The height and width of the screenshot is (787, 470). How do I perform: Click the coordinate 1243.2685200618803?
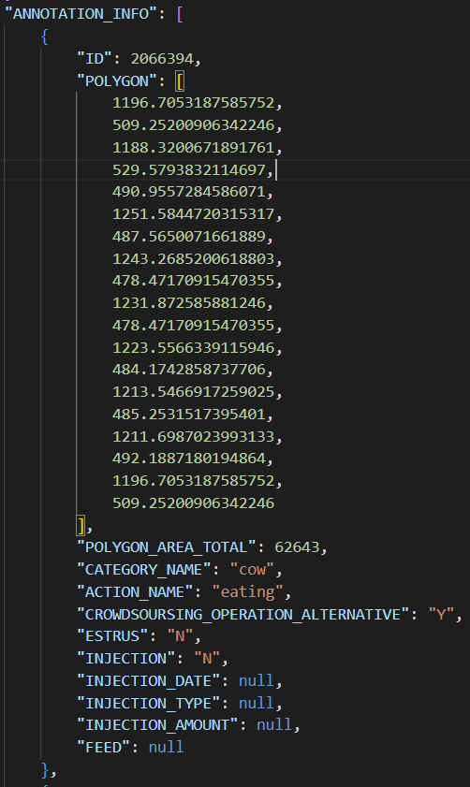pyautogui.click(x=193, y=258)
